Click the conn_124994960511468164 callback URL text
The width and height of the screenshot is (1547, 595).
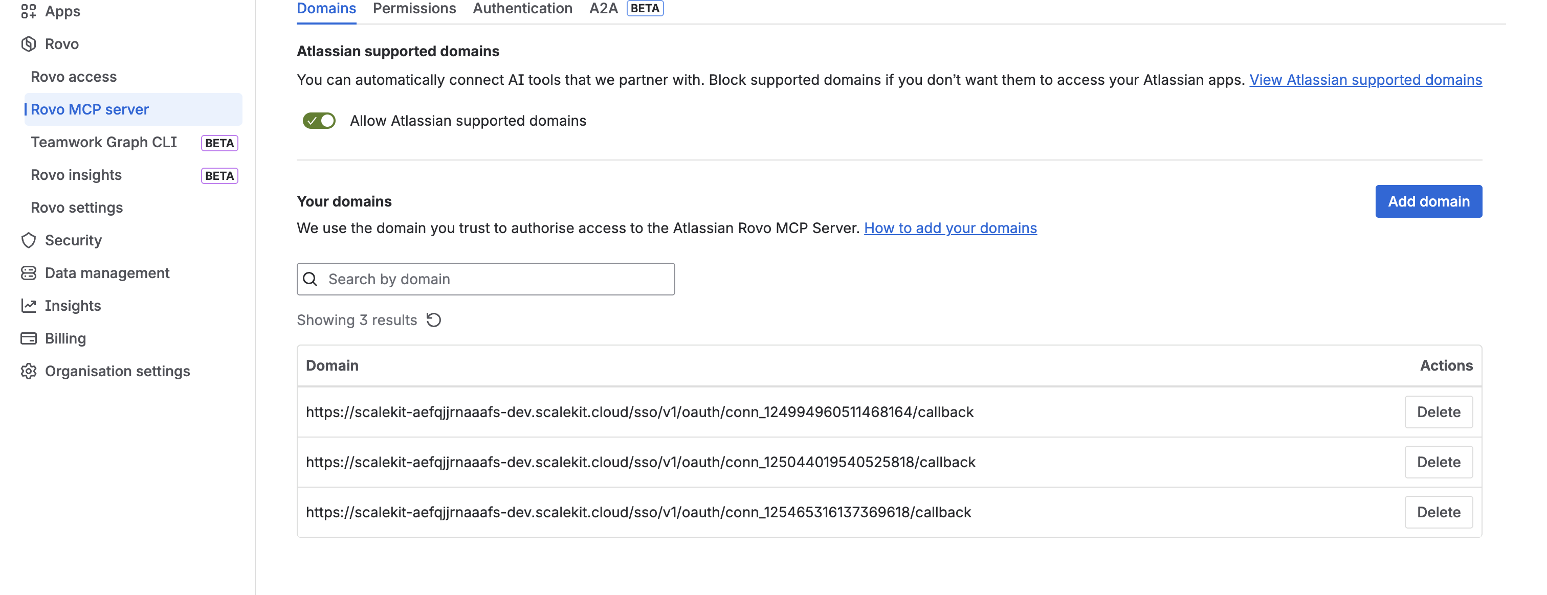tap(639, 412)
